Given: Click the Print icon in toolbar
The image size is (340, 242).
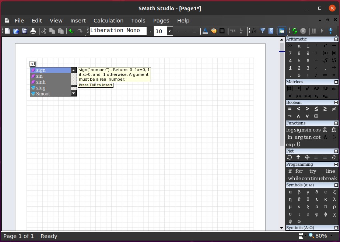Looking at the screenshot, I should 33,31.
